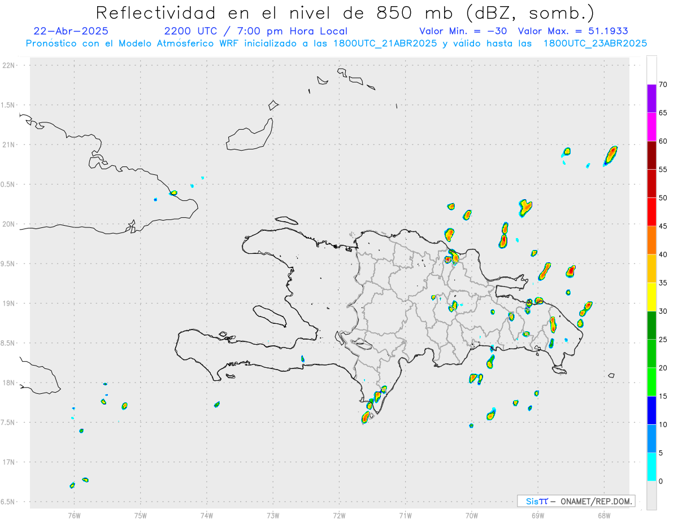The width and height of the screenshot is (678, 523).
Task: Select the magenta 60–65 dBZ colorbar segment
Action: (651, 126)
